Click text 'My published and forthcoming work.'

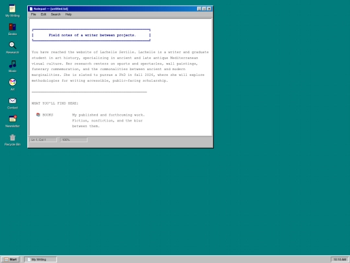tap(108, 115)
